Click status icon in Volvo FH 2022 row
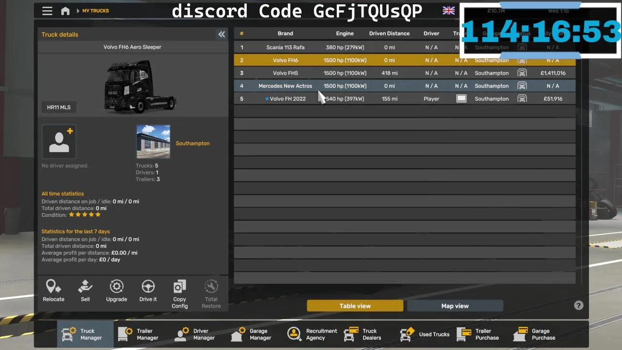 click(522, 99)
